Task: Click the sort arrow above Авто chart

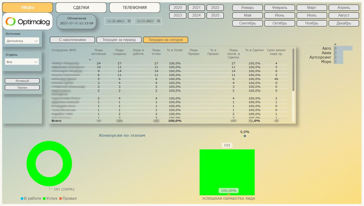Action: pos(335,45)
